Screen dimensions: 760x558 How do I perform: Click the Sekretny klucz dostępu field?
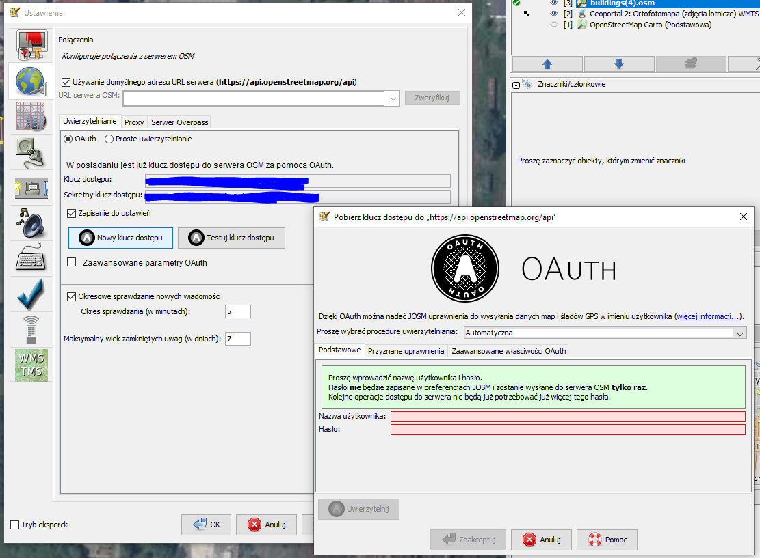[298, 197]
